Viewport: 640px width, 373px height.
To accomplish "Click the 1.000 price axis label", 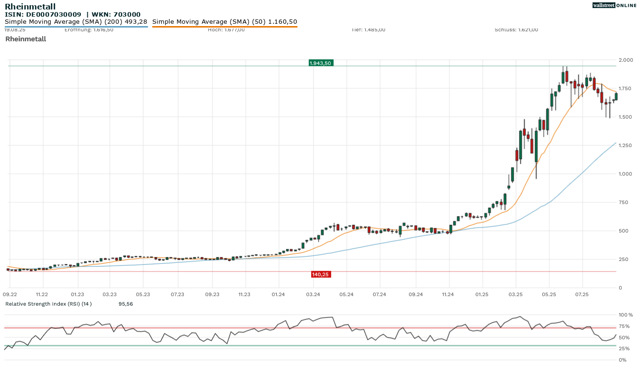I will click(626, 174).
